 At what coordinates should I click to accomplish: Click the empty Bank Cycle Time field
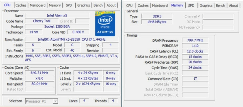coord(195,73)
